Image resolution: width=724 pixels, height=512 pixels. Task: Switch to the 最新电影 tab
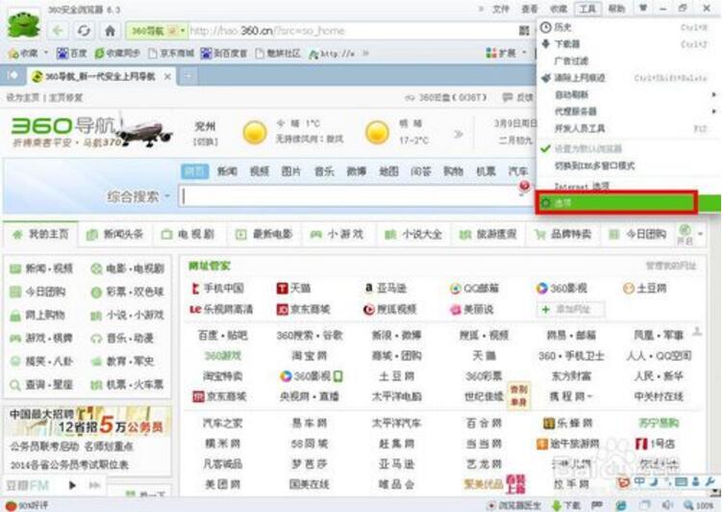coord(264,235)
